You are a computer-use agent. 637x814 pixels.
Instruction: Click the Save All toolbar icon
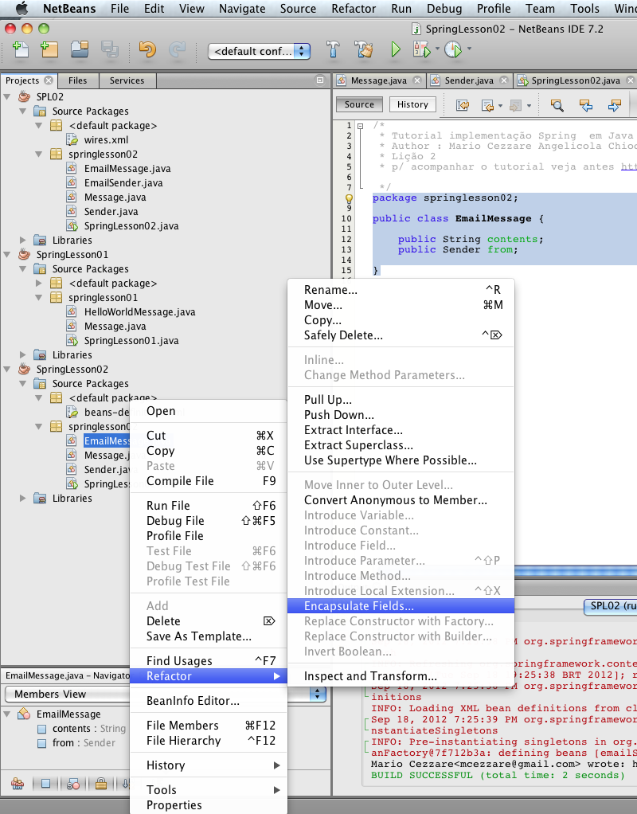click(110, 49)
